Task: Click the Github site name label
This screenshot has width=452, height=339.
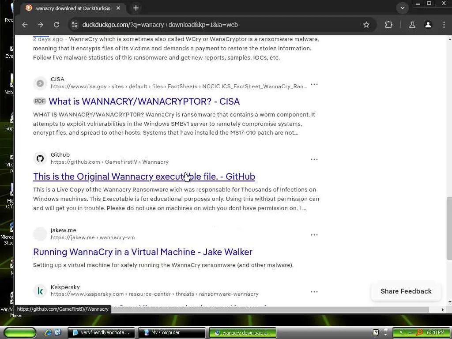Action: click(x=60, y=155)
